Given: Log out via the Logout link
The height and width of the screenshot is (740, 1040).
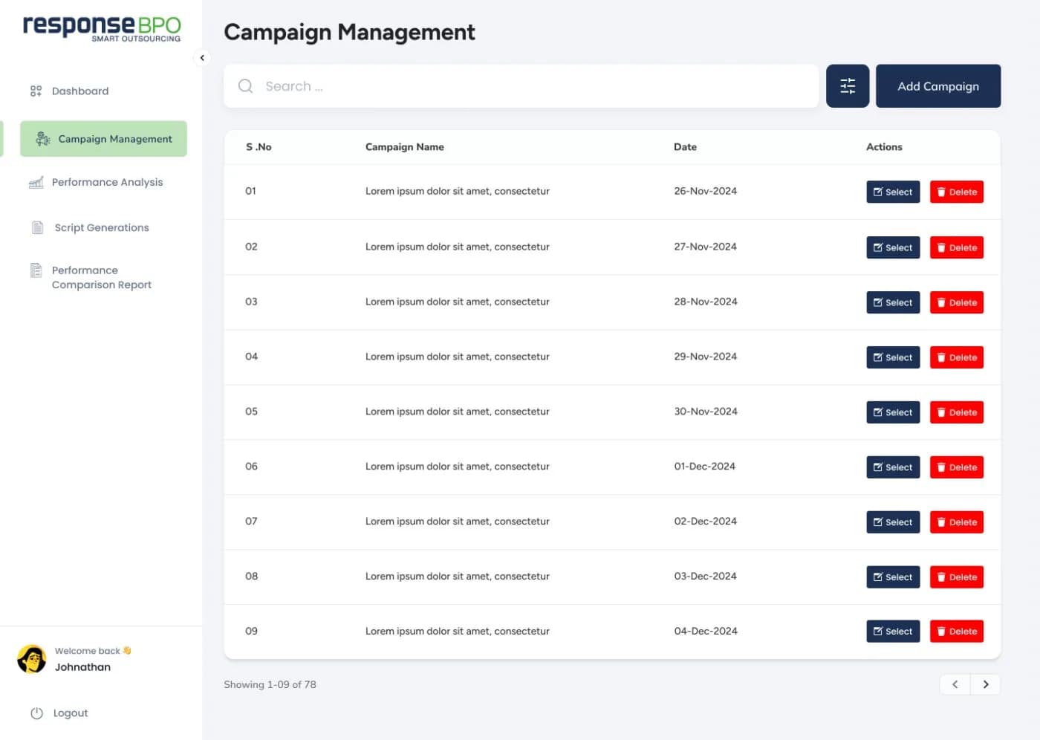Looking at the screenshot, I should [71, 713].
